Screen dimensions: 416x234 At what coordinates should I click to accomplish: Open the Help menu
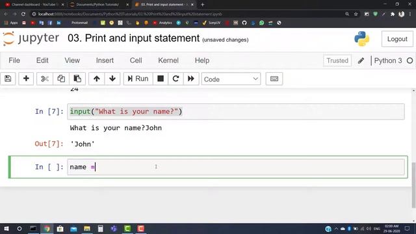point(202,60)
